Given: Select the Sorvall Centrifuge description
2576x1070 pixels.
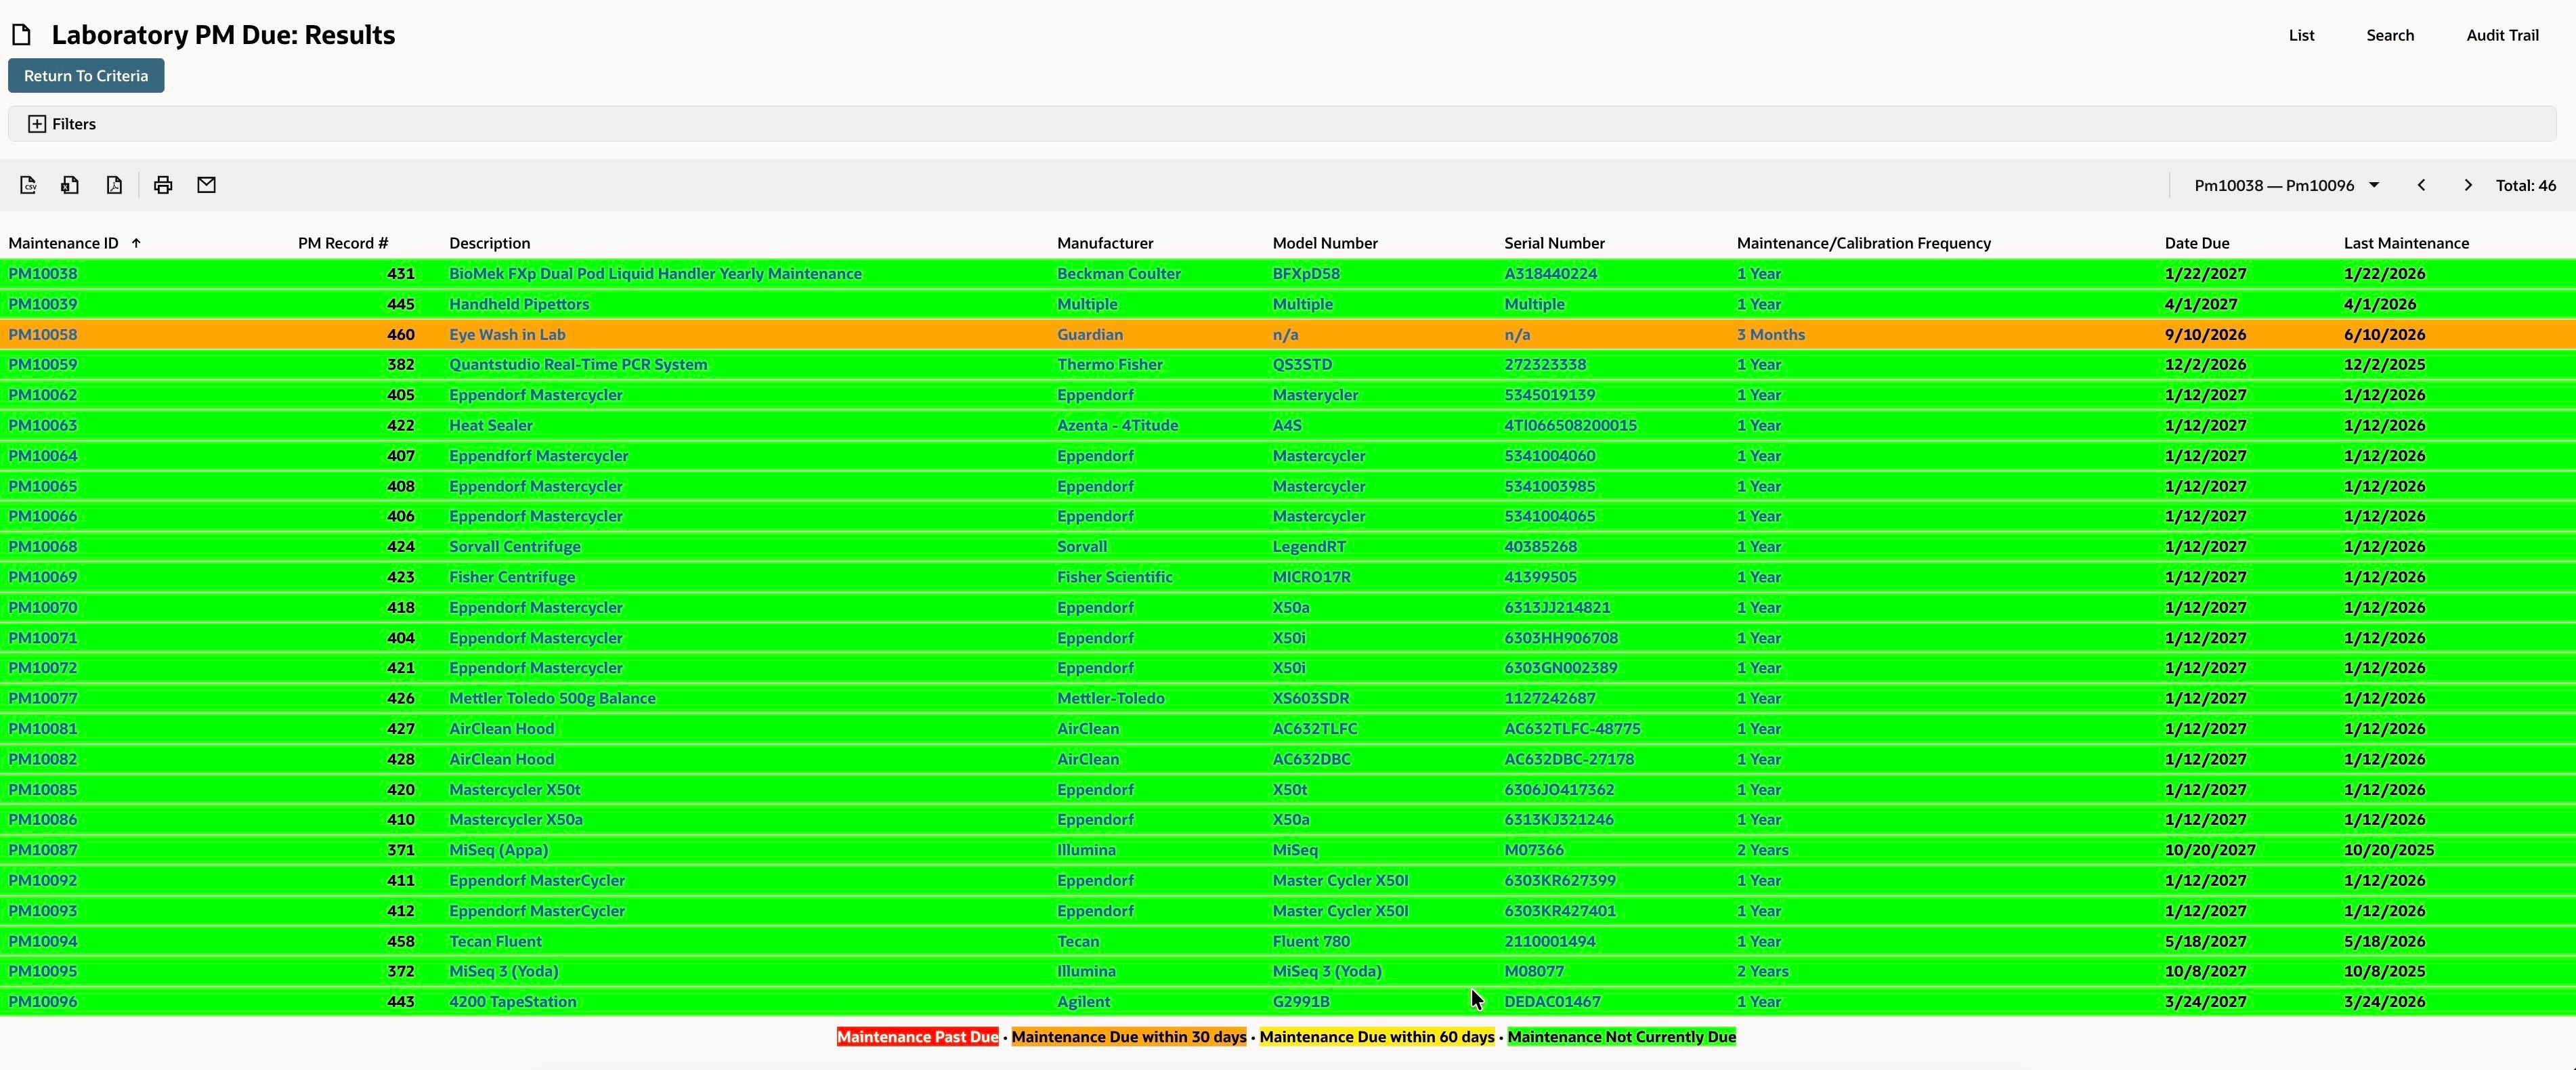Looking at the screenshot, I should tap(515, 546).
